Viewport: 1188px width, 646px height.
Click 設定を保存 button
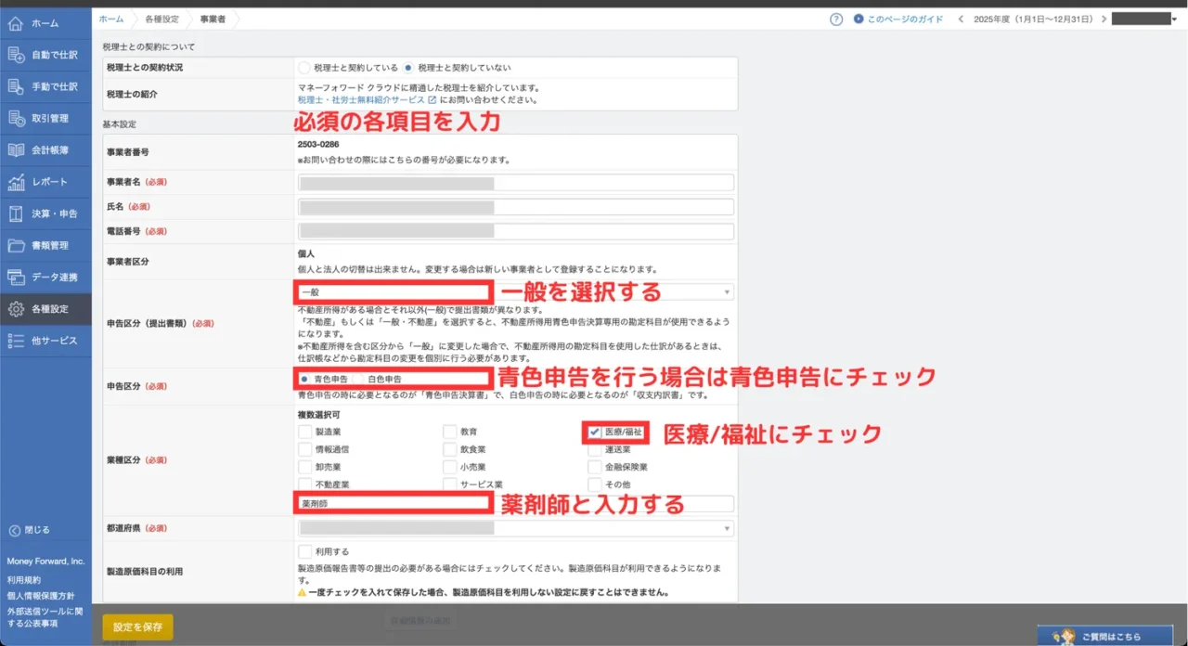point(137,627)
